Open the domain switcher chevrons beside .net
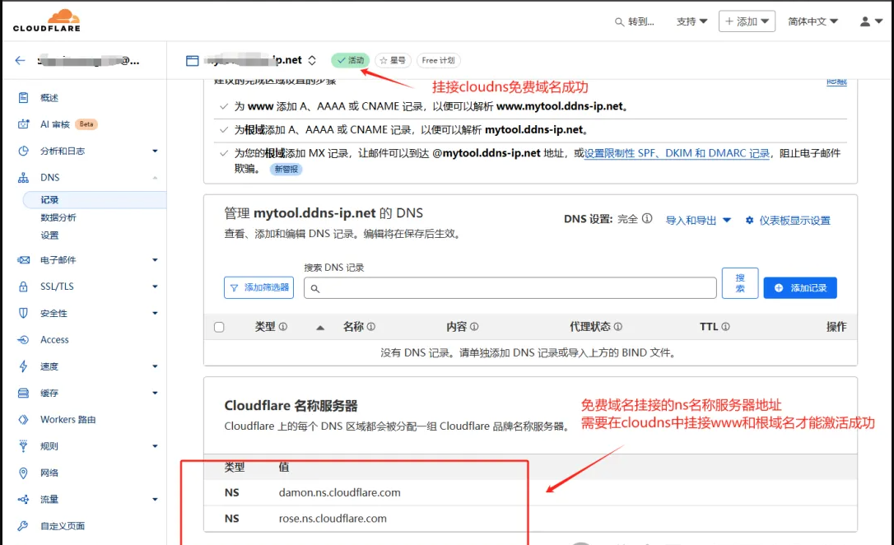The width and height of the screenshot is (894, 545). (x=312, y=60)
